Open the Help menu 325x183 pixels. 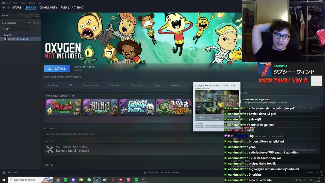(39, 3)
